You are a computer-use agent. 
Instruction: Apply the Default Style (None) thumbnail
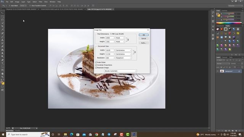218,29
